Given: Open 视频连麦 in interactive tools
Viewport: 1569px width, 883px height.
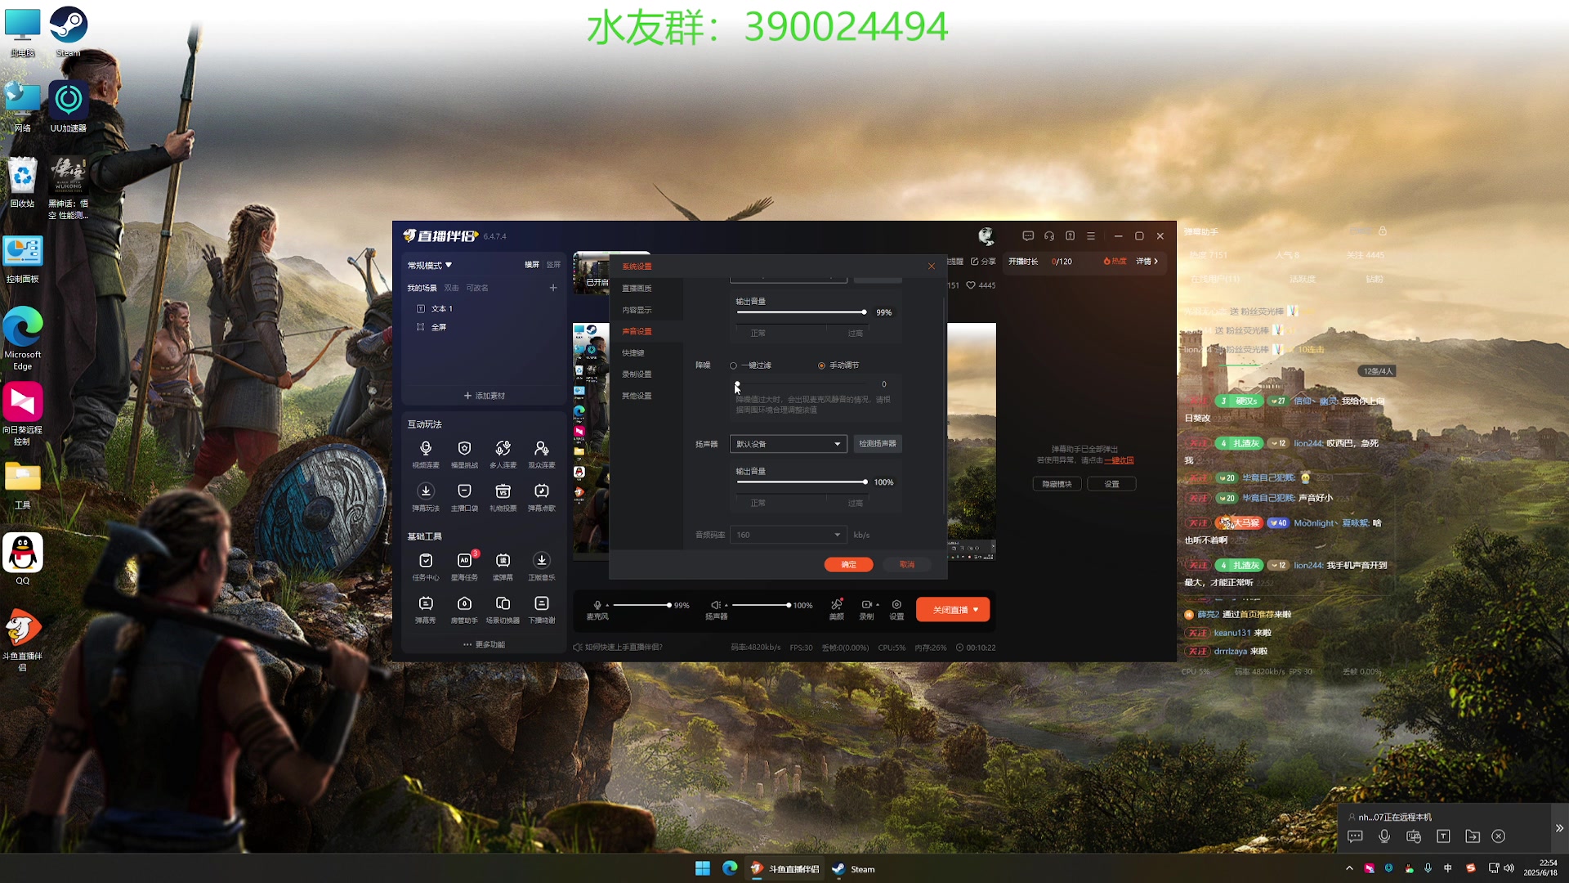Looking at the screenshot, I should tap(426, 454).
